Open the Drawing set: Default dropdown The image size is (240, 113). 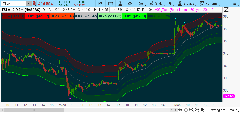[223, 110]
